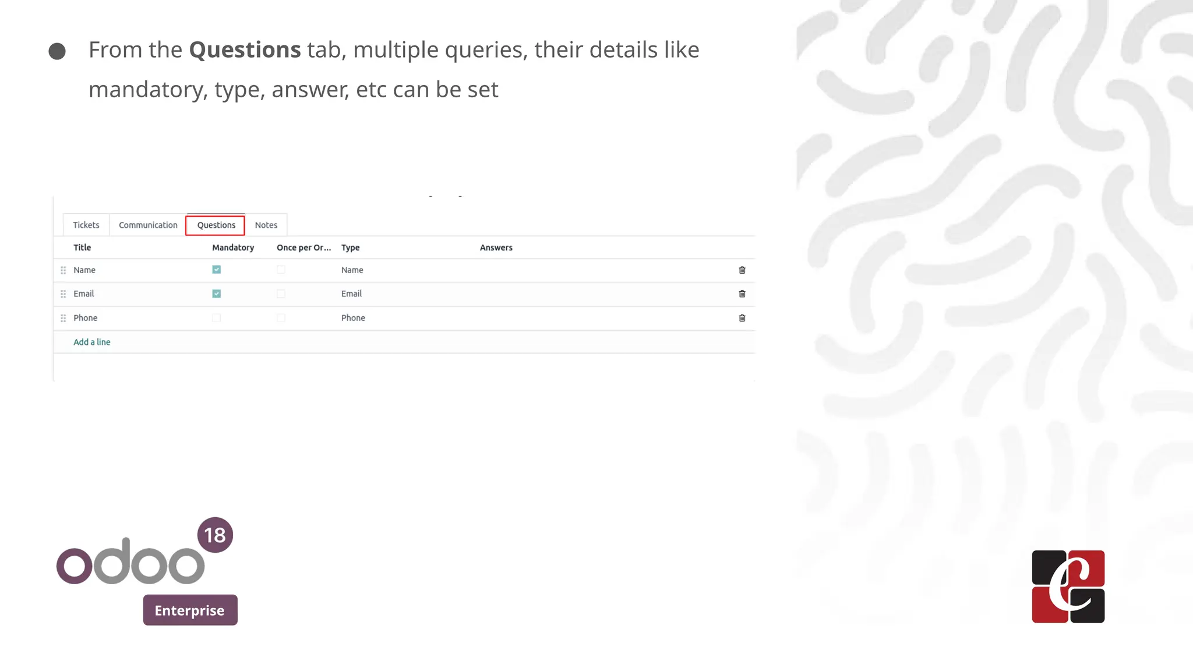The height and width of the screenshot is (671, 1193).
Task: Uncheck Mandatory for the Email question
Action: tap(217, 294)
